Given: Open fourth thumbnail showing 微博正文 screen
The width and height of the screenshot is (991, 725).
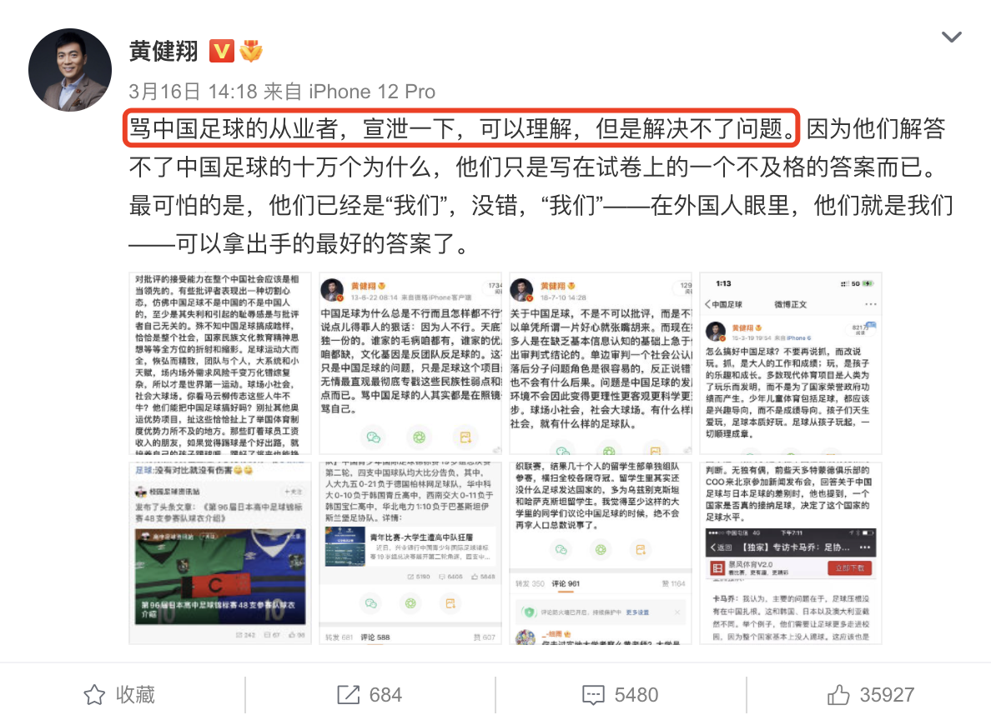Looking at the screenshot, I should (791, 364).
